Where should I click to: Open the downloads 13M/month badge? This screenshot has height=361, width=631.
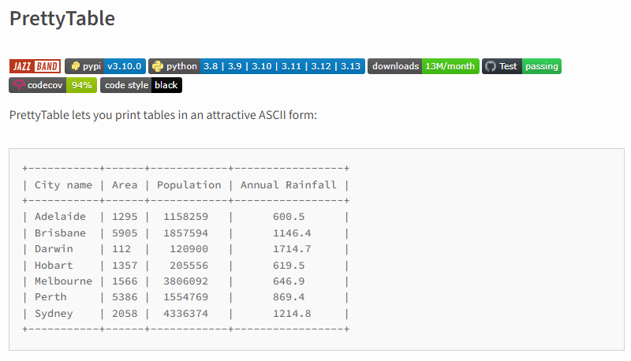click(424, 66)
